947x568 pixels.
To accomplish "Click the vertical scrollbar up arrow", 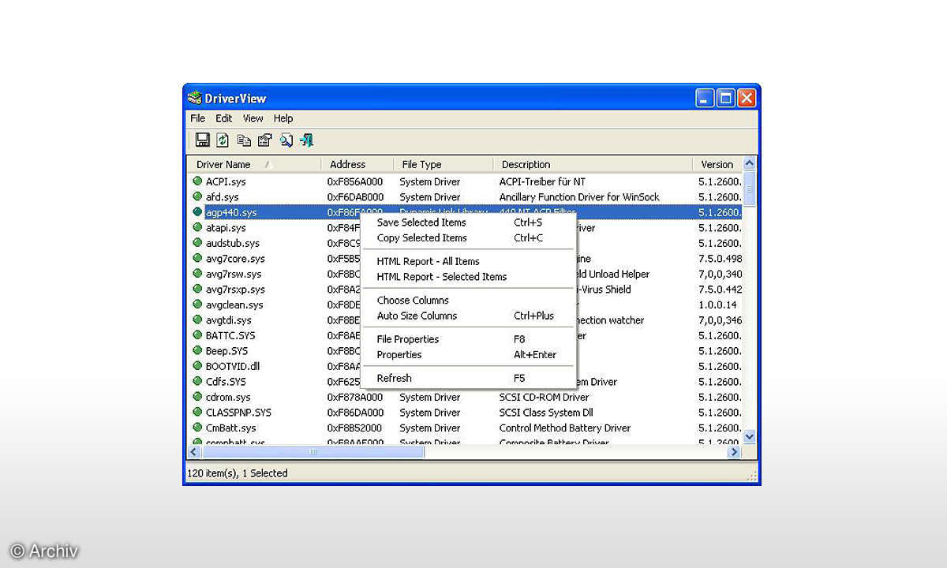I will click(x=750, y=163).
